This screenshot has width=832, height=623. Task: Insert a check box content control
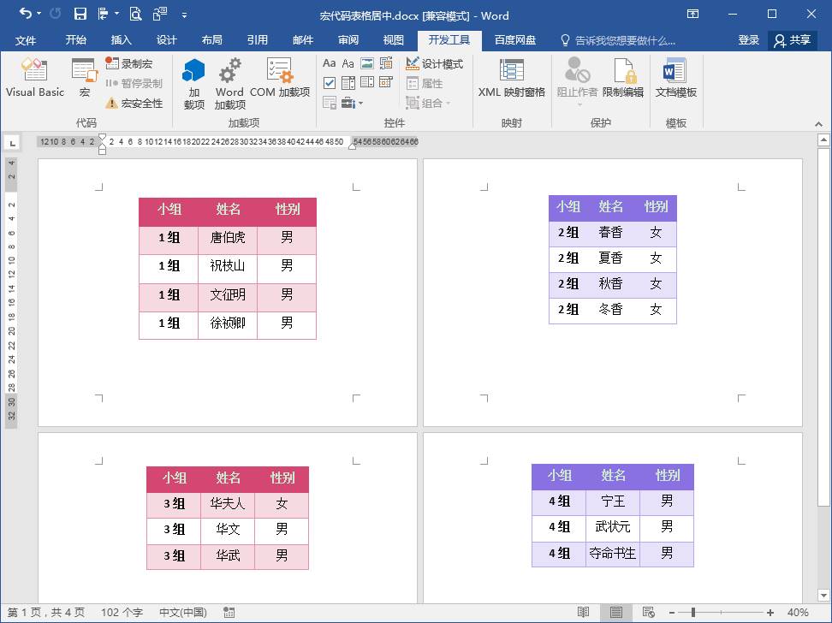click(329, 83)
